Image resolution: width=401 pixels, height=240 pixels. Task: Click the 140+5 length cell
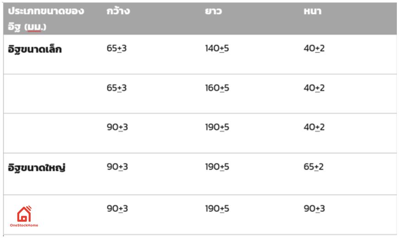pyautogui.click(x=217, y=48)
